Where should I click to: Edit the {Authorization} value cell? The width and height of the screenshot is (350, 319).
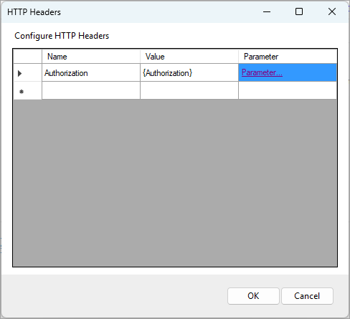pos(189,72)
